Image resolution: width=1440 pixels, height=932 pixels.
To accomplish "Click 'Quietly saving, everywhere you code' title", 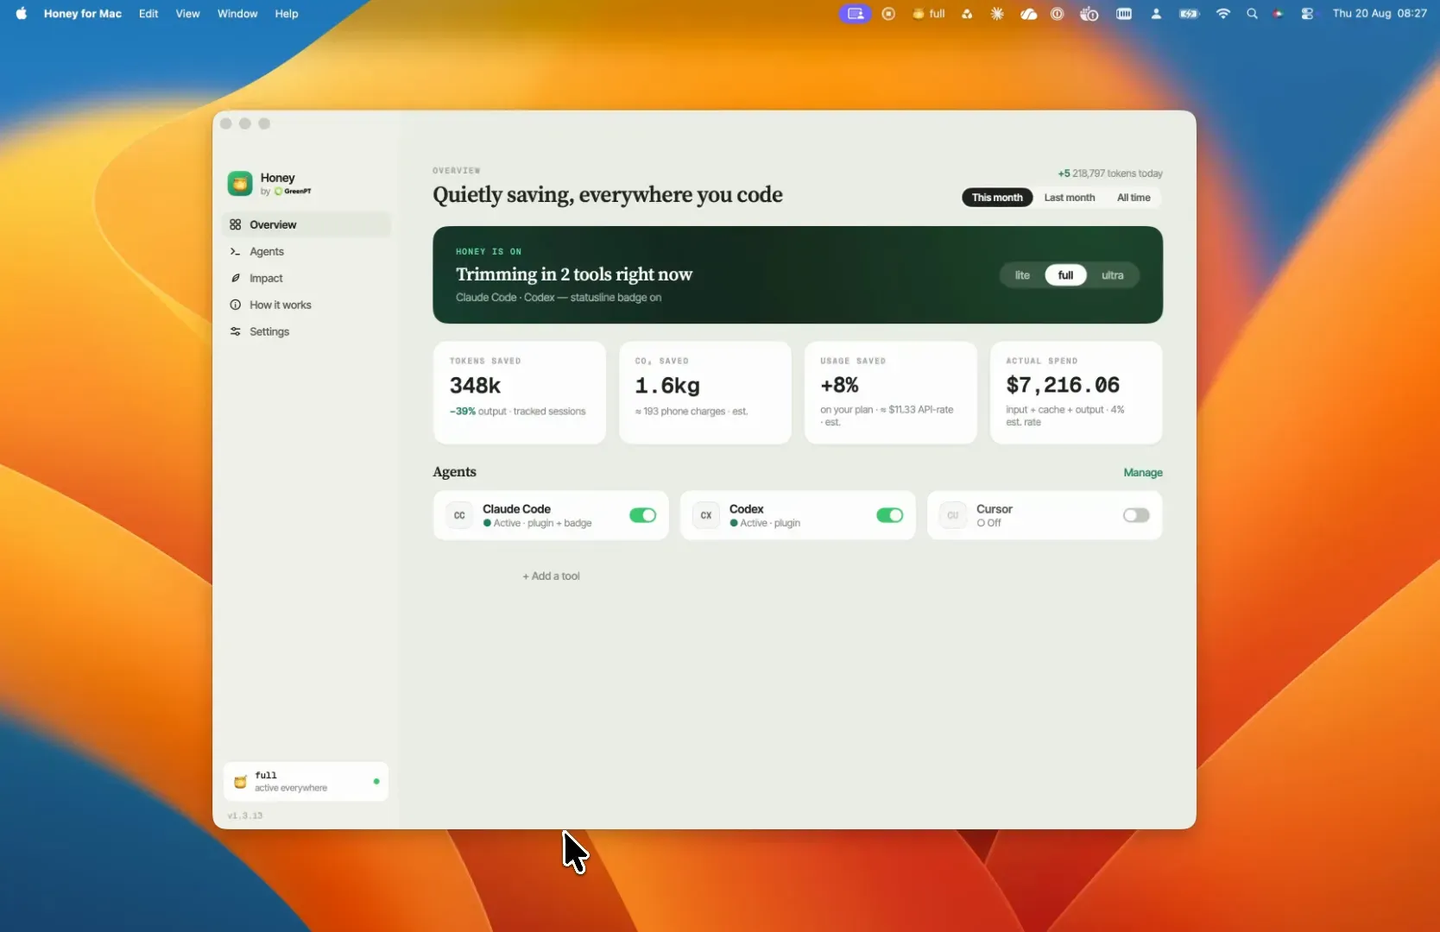I will [608, 195].
